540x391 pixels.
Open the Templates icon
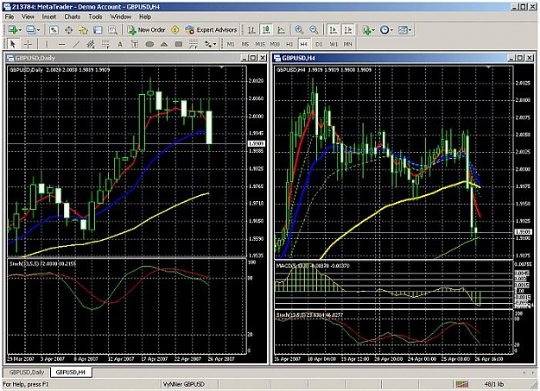point(403,30)
